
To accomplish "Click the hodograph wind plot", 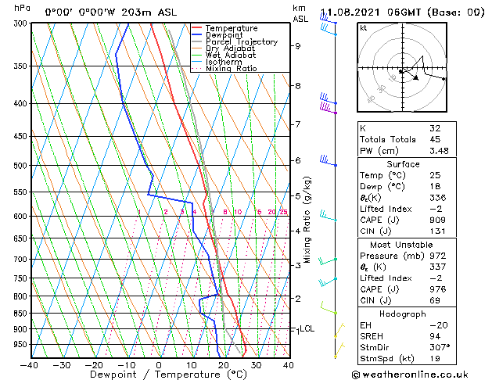I will 402,67.
